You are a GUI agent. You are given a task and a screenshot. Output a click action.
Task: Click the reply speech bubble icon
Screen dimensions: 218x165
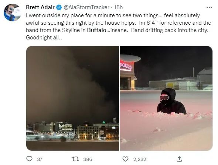(29, 159)
